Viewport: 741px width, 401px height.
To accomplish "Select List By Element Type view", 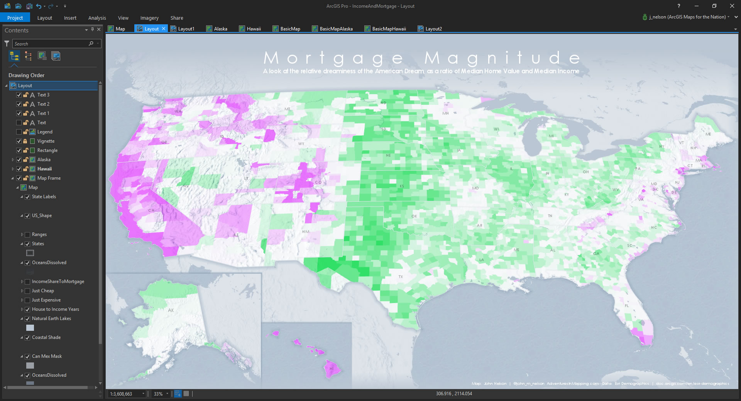I will click(28, 56).
